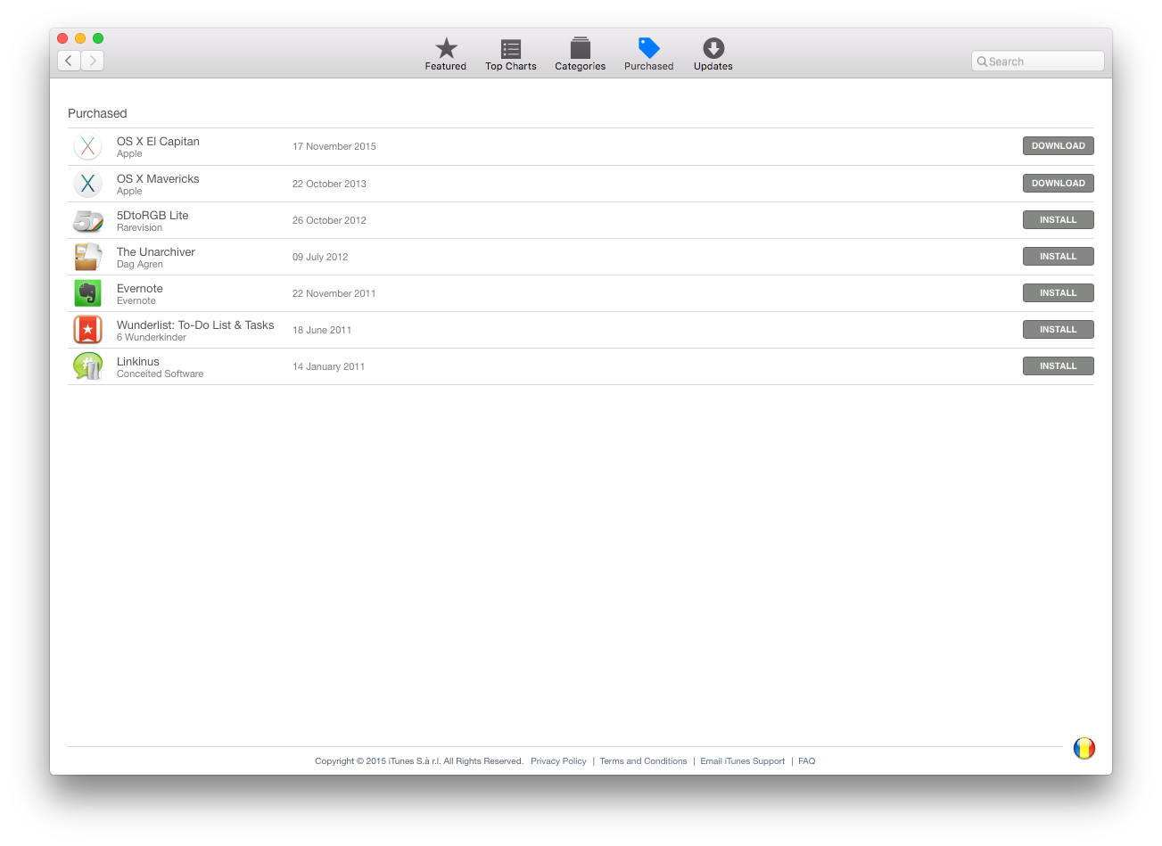Open Wunderlist: To-Do List & Tasks title
1162x846 pixels.
click(195, 325)
